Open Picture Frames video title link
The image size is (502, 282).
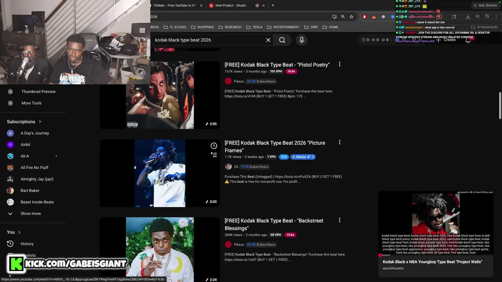point(275,146)
